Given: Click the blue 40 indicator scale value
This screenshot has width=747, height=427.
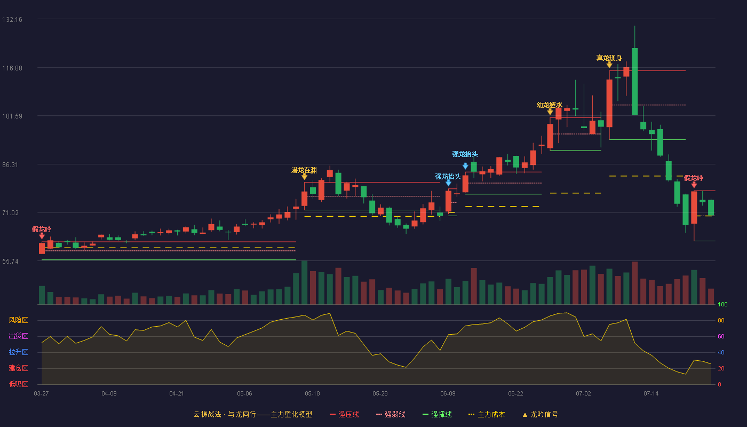Looking at the screenshot, I should [721, 352].
